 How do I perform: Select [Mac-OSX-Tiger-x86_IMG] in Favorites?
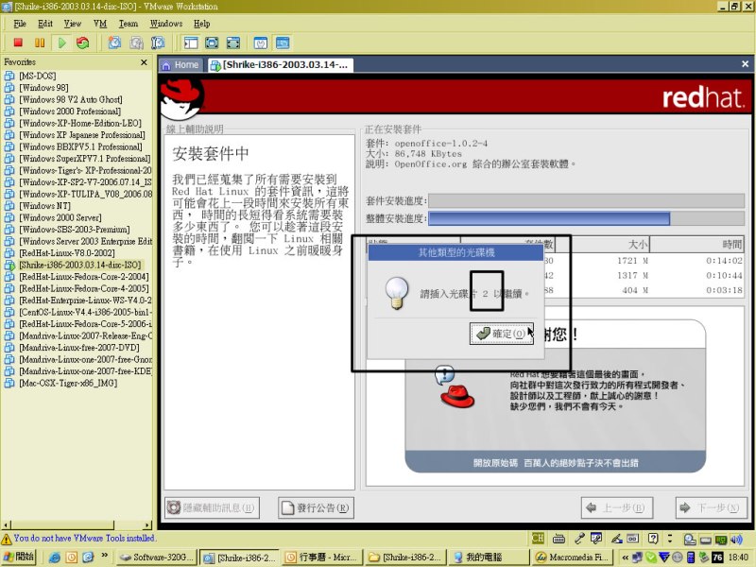tap(68, 383)
